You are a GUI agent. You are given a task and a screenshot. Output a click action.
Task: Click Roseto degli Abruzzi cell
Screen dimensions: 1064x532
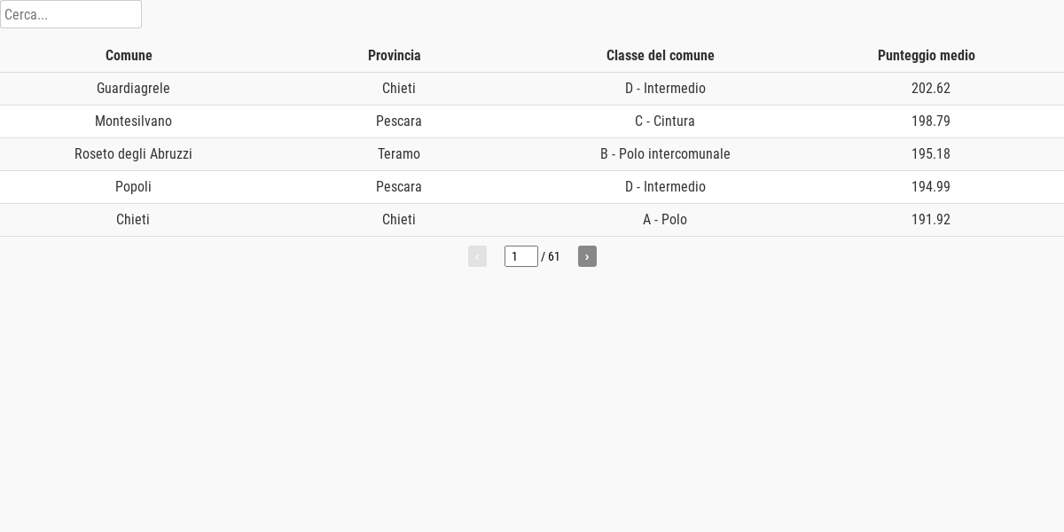coord(133,154)
